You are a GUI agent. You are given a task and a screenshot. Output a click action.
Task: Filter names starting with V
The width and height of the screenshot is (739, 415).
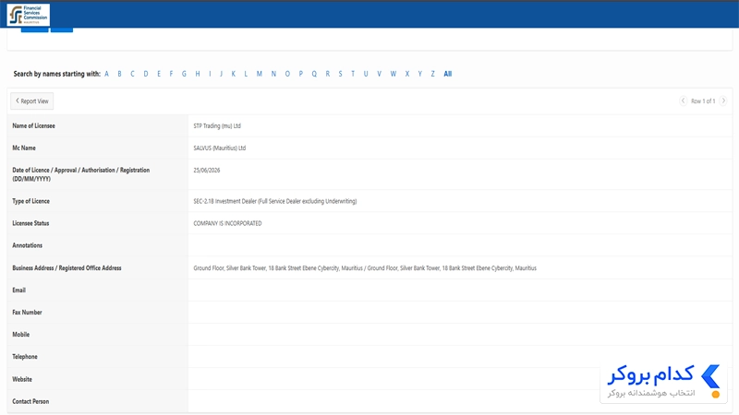point(379,74)
